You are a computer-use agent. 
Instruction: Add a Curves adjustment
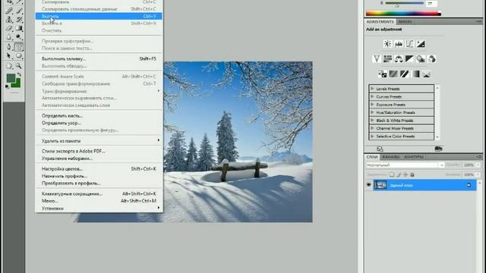pos(409,44)
